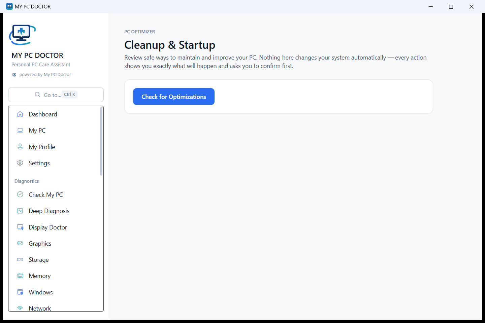Click the 'Diagnostics' section header
This screenshot has height=323, width=485.
(x=27, y=181)
